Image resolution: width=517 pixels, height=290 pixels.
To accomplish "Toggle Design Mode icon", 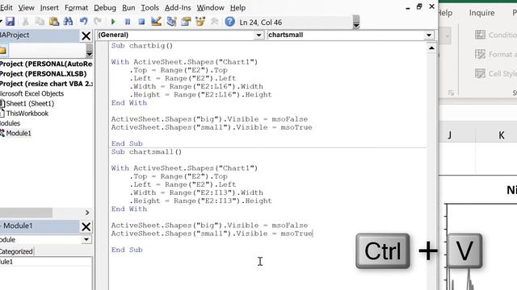I will 156,22.
